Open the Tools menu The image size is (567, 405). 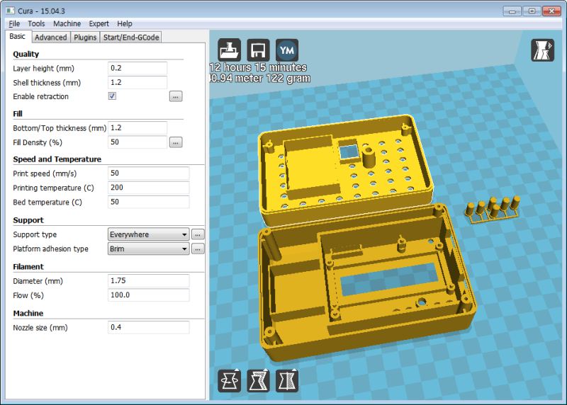point(37,23)
